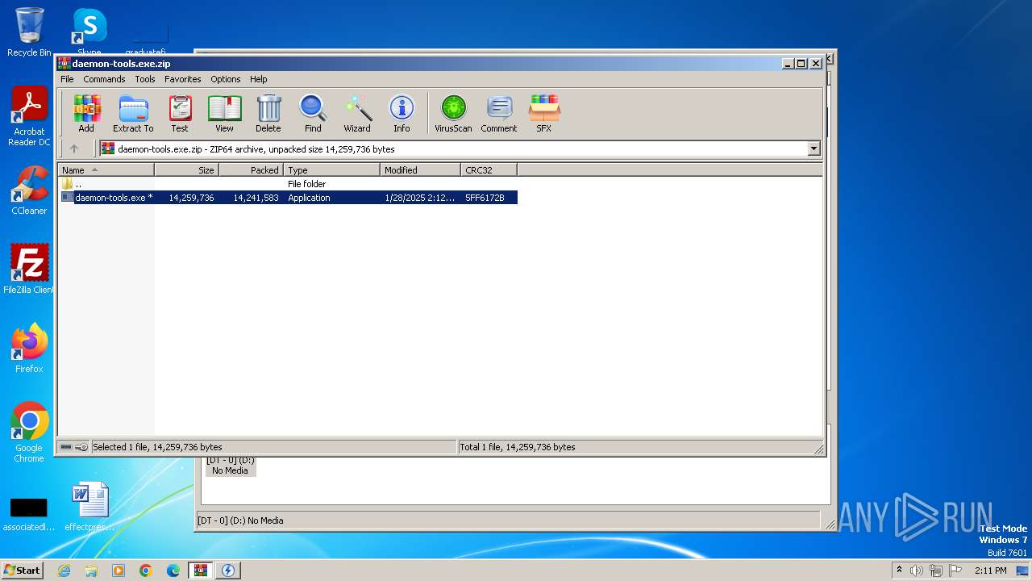Open the archive Comment tool
The image size is (1032, 581).
[x=499, y=113]
